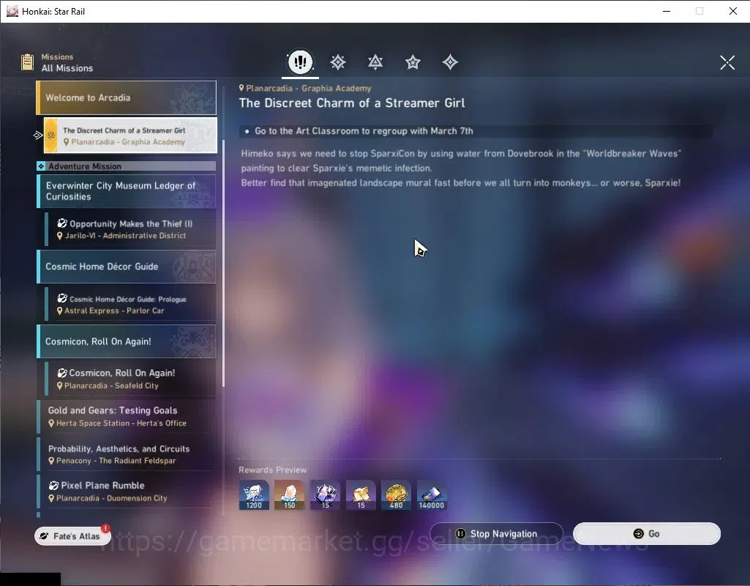The width and height of the screenshot is (750, 586).
Task: Select the All Missions filter tab icon
Action: 300,62
